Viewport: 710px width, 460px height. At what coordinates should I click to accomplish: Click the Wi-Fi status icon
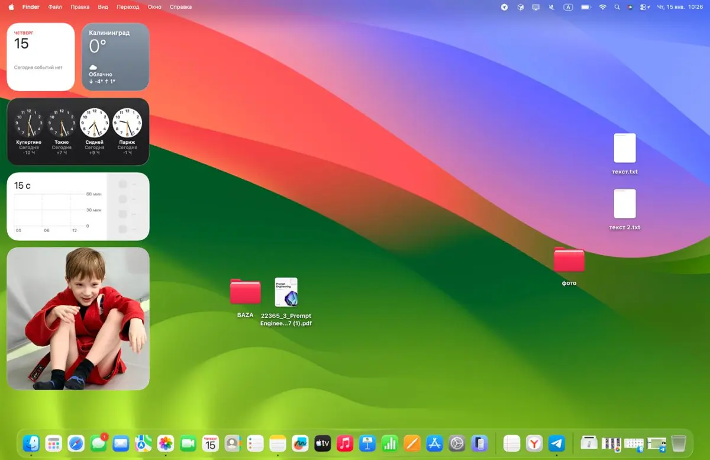603,7
